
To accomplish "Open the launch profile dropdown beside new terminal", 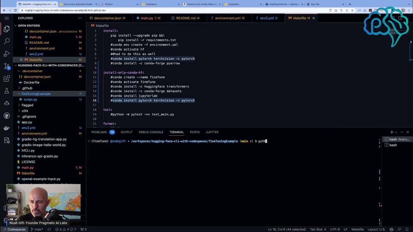I will pos(396,132).
